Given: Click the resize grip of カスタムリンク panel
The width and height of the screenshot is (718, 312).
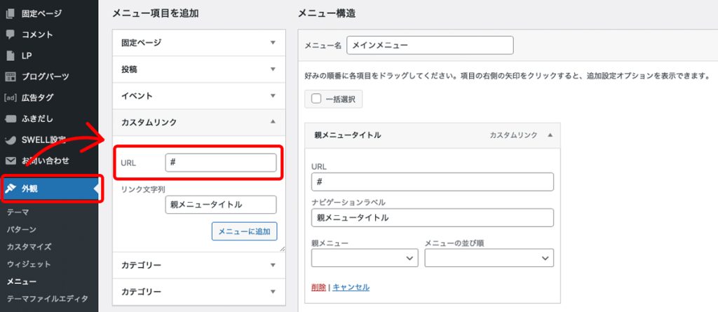Looking at the screenshot, I should pos(282,249).
